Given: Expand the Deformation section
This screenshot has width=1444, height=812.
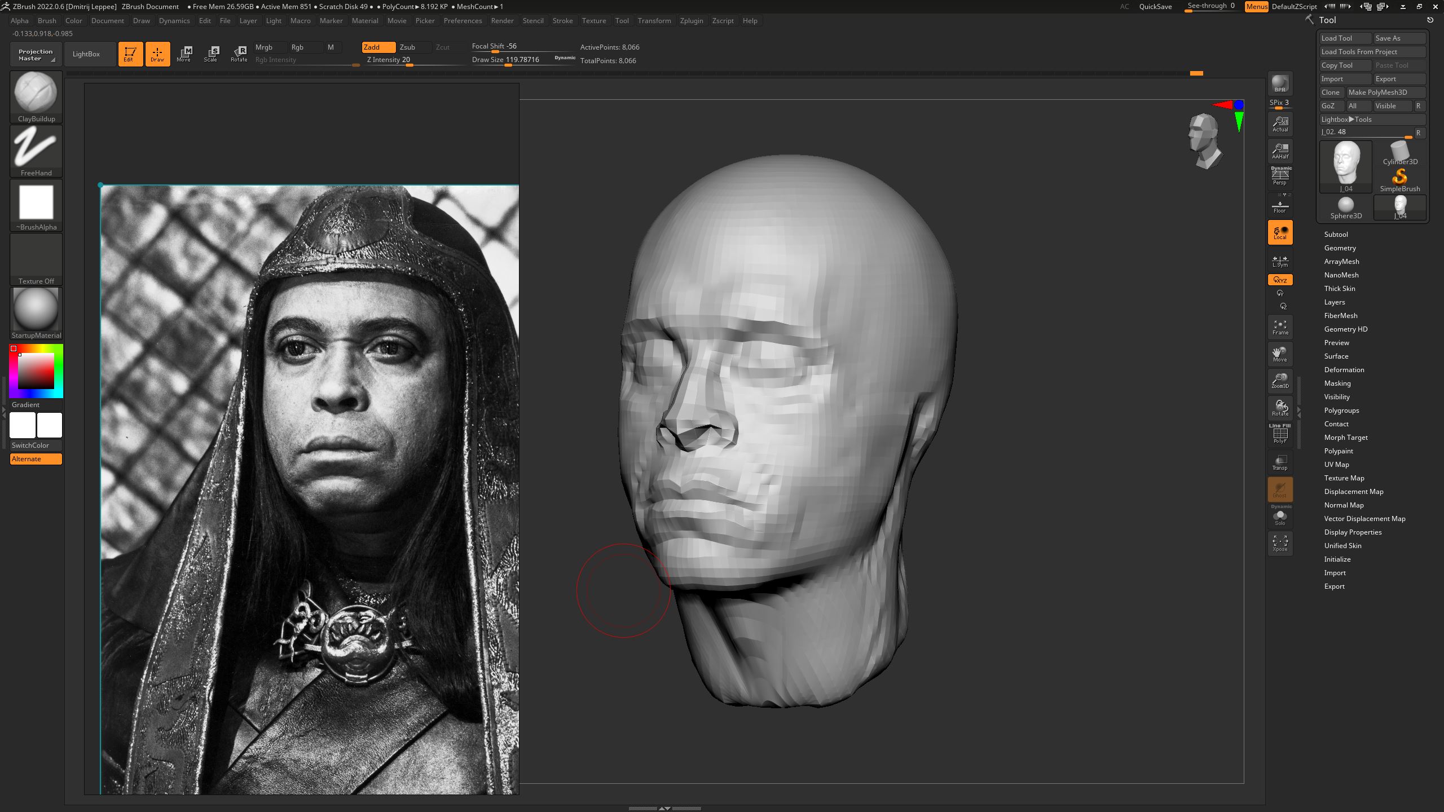Looking at the screenshot, I should tap(1344, 370).
